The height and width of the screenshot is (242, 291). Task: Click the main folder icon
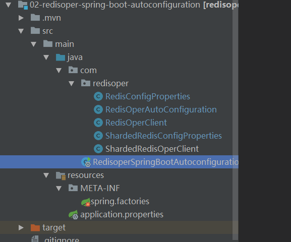tap(48, 44)
